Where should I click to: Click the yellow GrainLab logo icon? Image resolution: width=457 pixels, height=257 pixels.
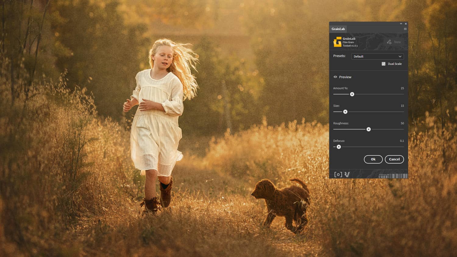coord(337,42)
